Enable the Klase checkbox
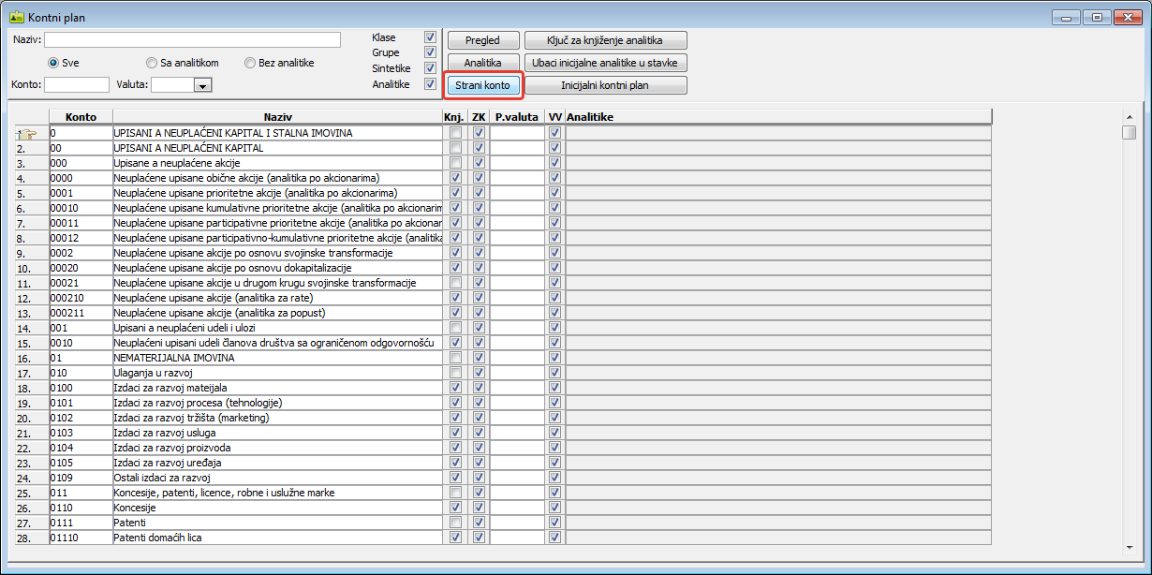1152x575 pixels. click(430, 37)
